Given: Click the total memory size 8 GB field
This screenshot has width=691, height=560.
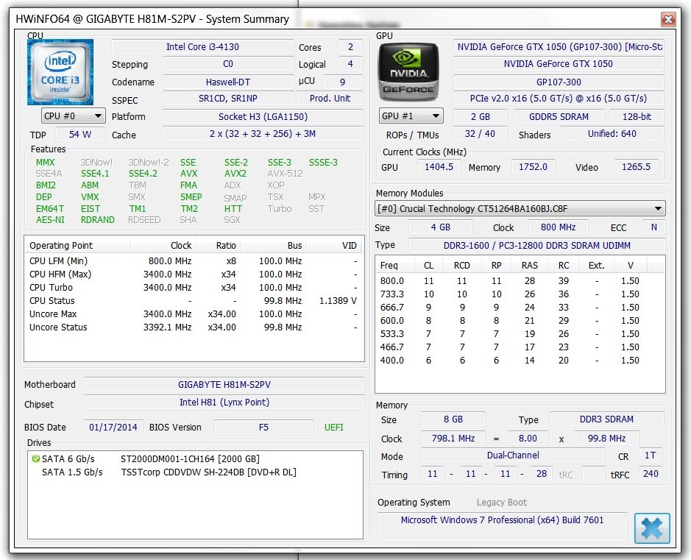Looking at the screenshot, I should click(x=453, y=419).
